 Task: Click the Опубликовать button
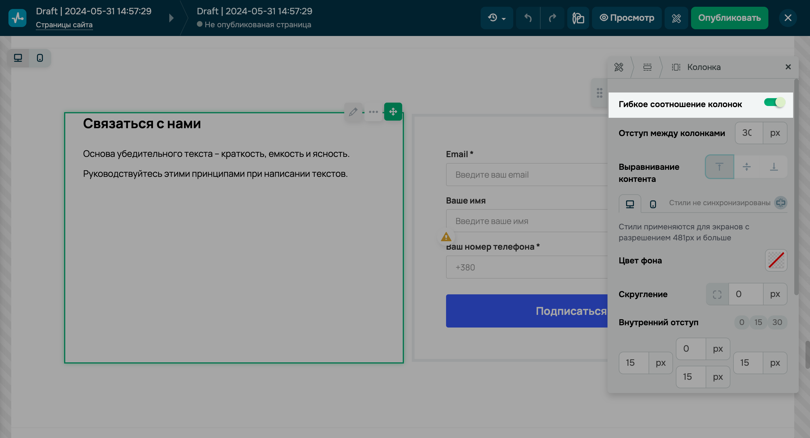point(729,18)
